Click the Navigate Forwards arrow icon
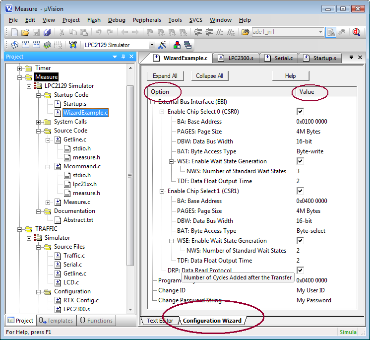The height and width of the screenshot is (340, 370). point(135,32)
